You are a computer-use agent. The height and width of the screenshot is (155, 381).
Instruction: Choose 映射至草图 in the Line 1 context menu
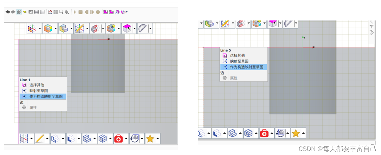43,91
